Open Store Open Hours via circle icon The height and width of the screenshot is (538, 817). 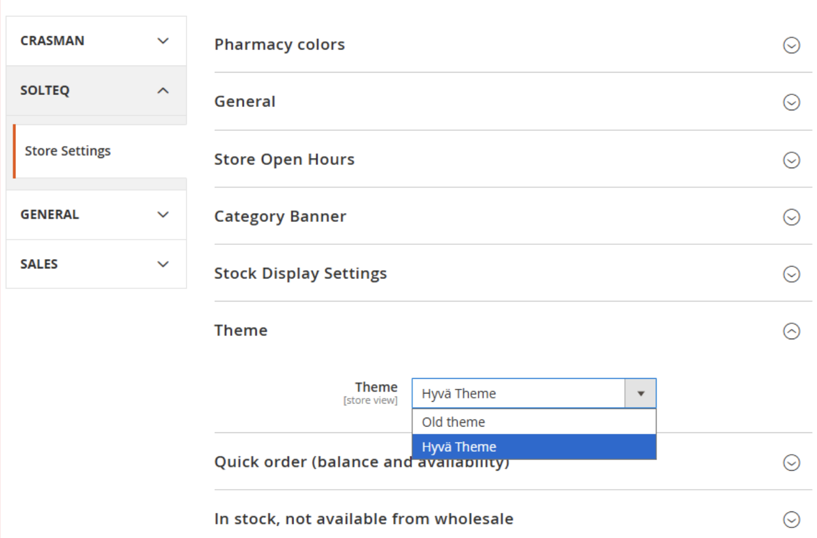click(x=791, y=160)
